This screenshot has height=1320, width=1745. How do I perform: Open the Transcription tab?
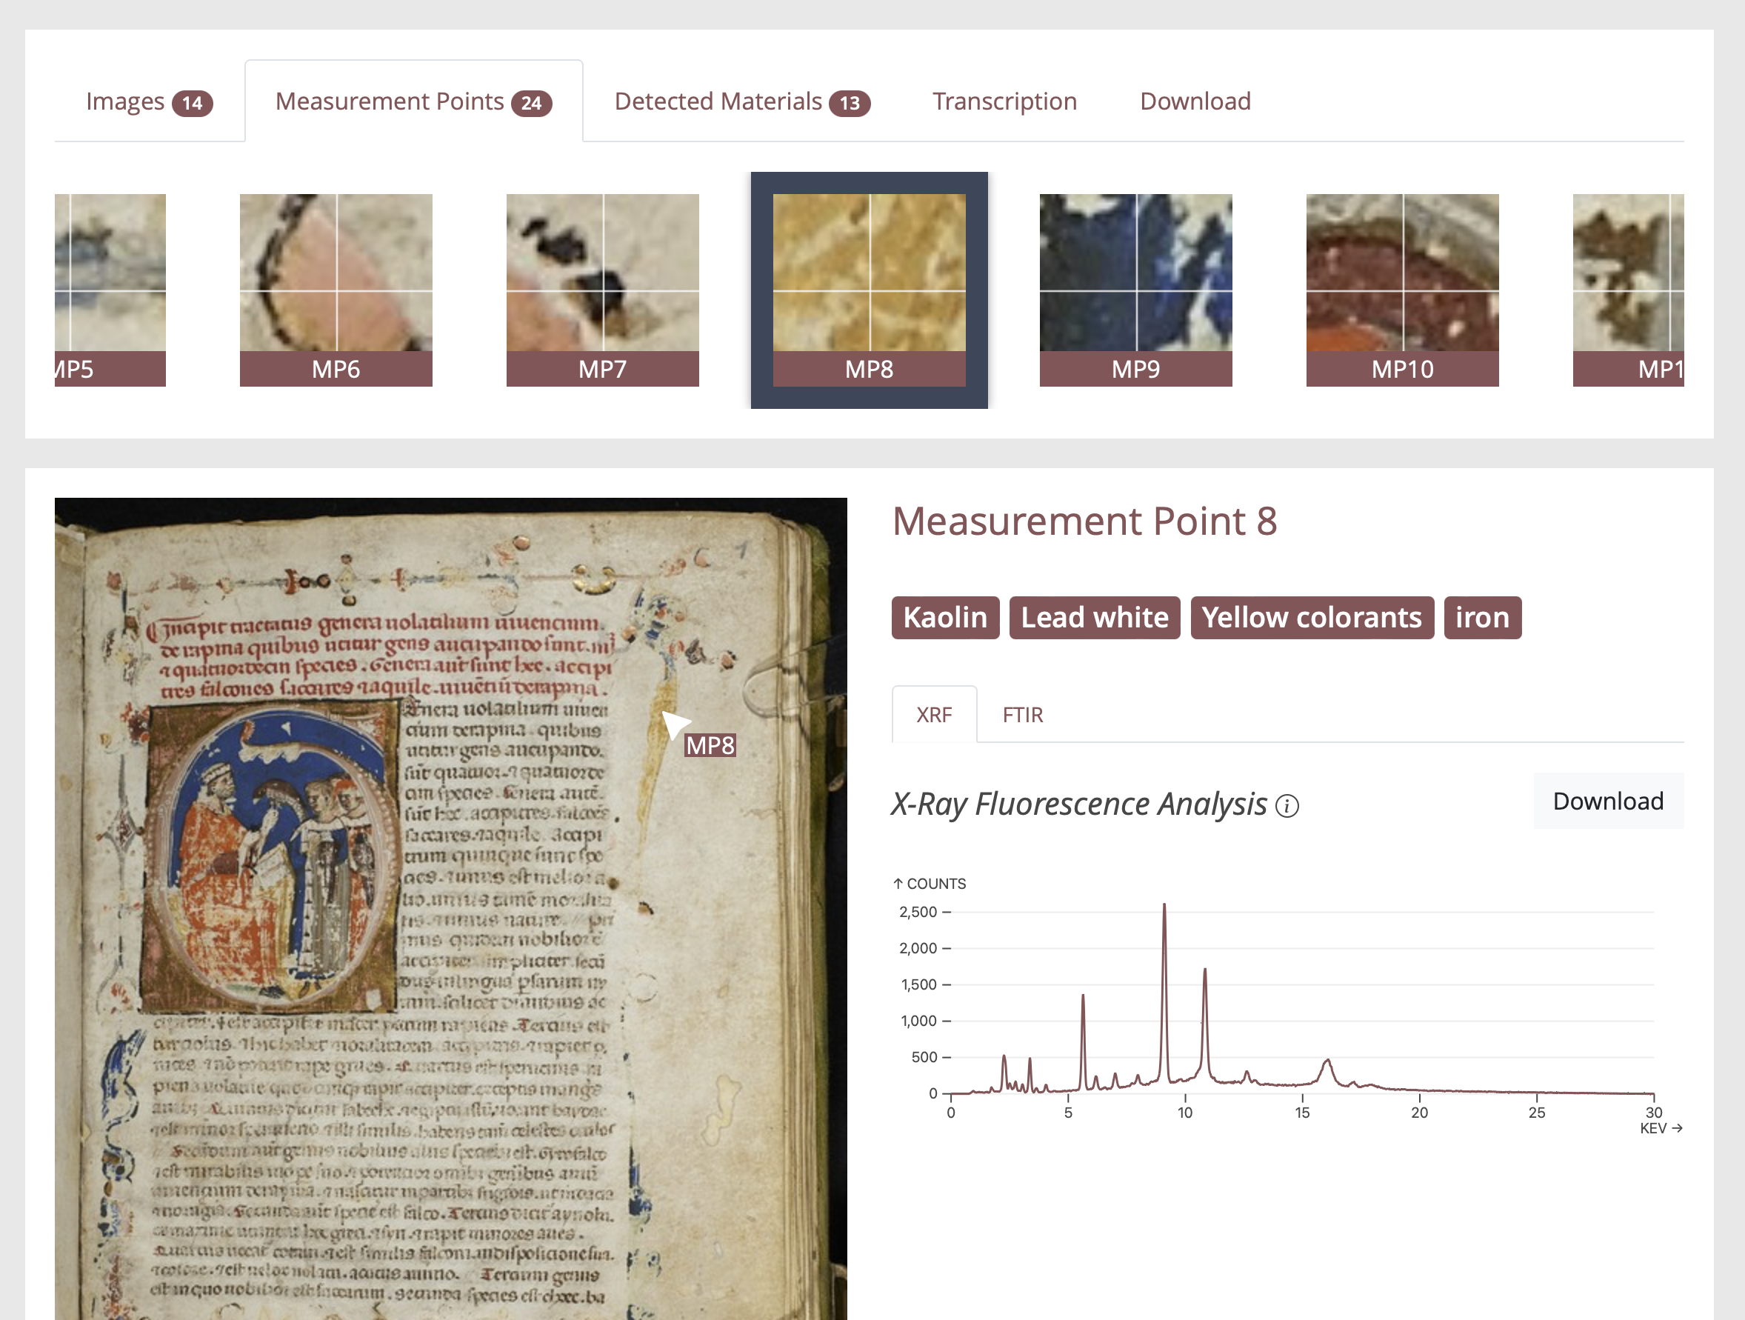pos(1004,101)
